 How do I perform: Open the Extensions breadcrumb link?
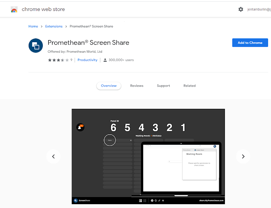pyautogui.click(x=54, y=26)
